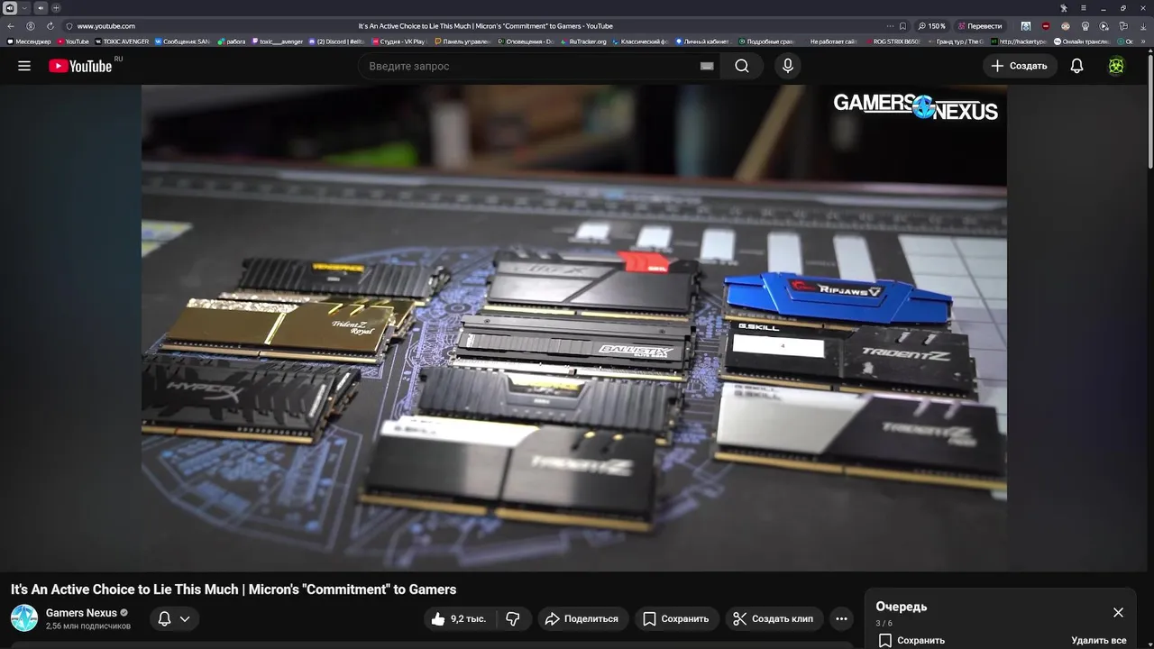Go back with the browser back arrow

[11, 26]
